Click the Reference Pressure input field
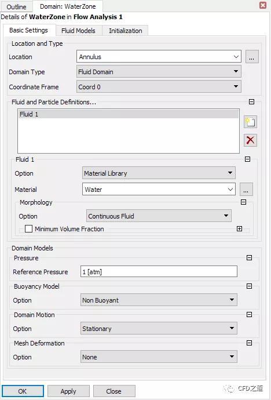Image resolution: width=271 pixels, height=400 pixels. click(x=159, y=272)
